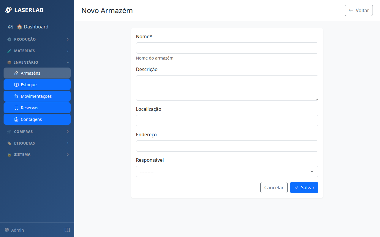Click the Admin gear icon
Image resolution: width=380 pixels, height=237 pixels.
pyautogui.click(x=7, y=230)
